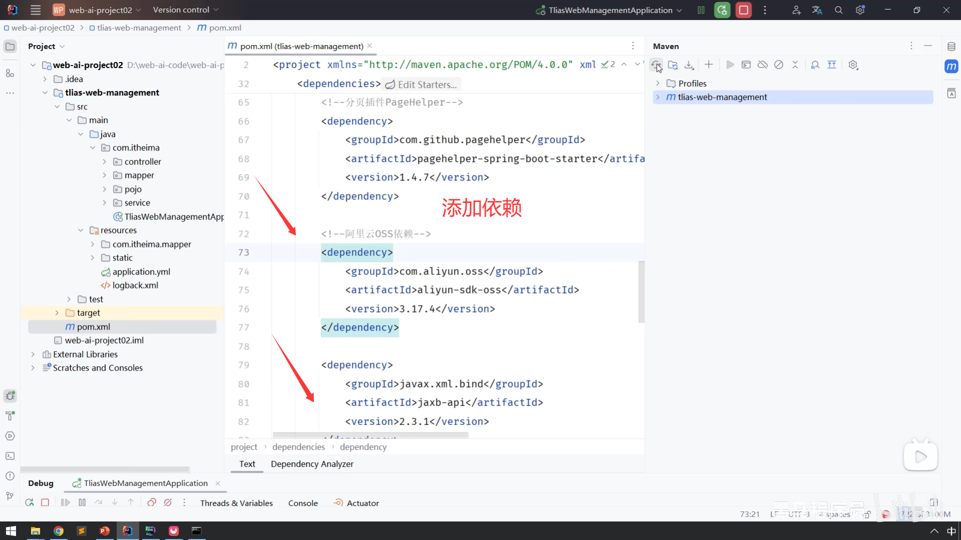Image resolution: width=961 pixels, height=540 pixels.
Task: Click Add Maven Projects plus icon
Action: click(709, 64)
